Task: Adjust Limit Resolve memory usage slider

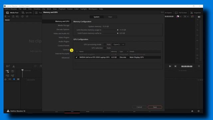Action: click(x=117, y=30)
